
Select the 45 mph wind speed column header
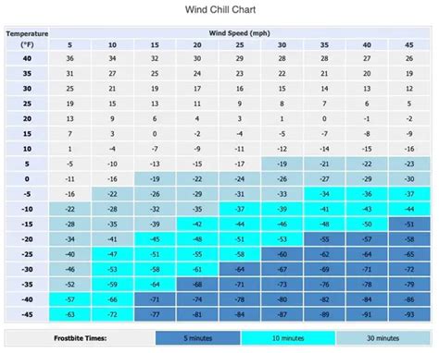click(x=409, y=45)
